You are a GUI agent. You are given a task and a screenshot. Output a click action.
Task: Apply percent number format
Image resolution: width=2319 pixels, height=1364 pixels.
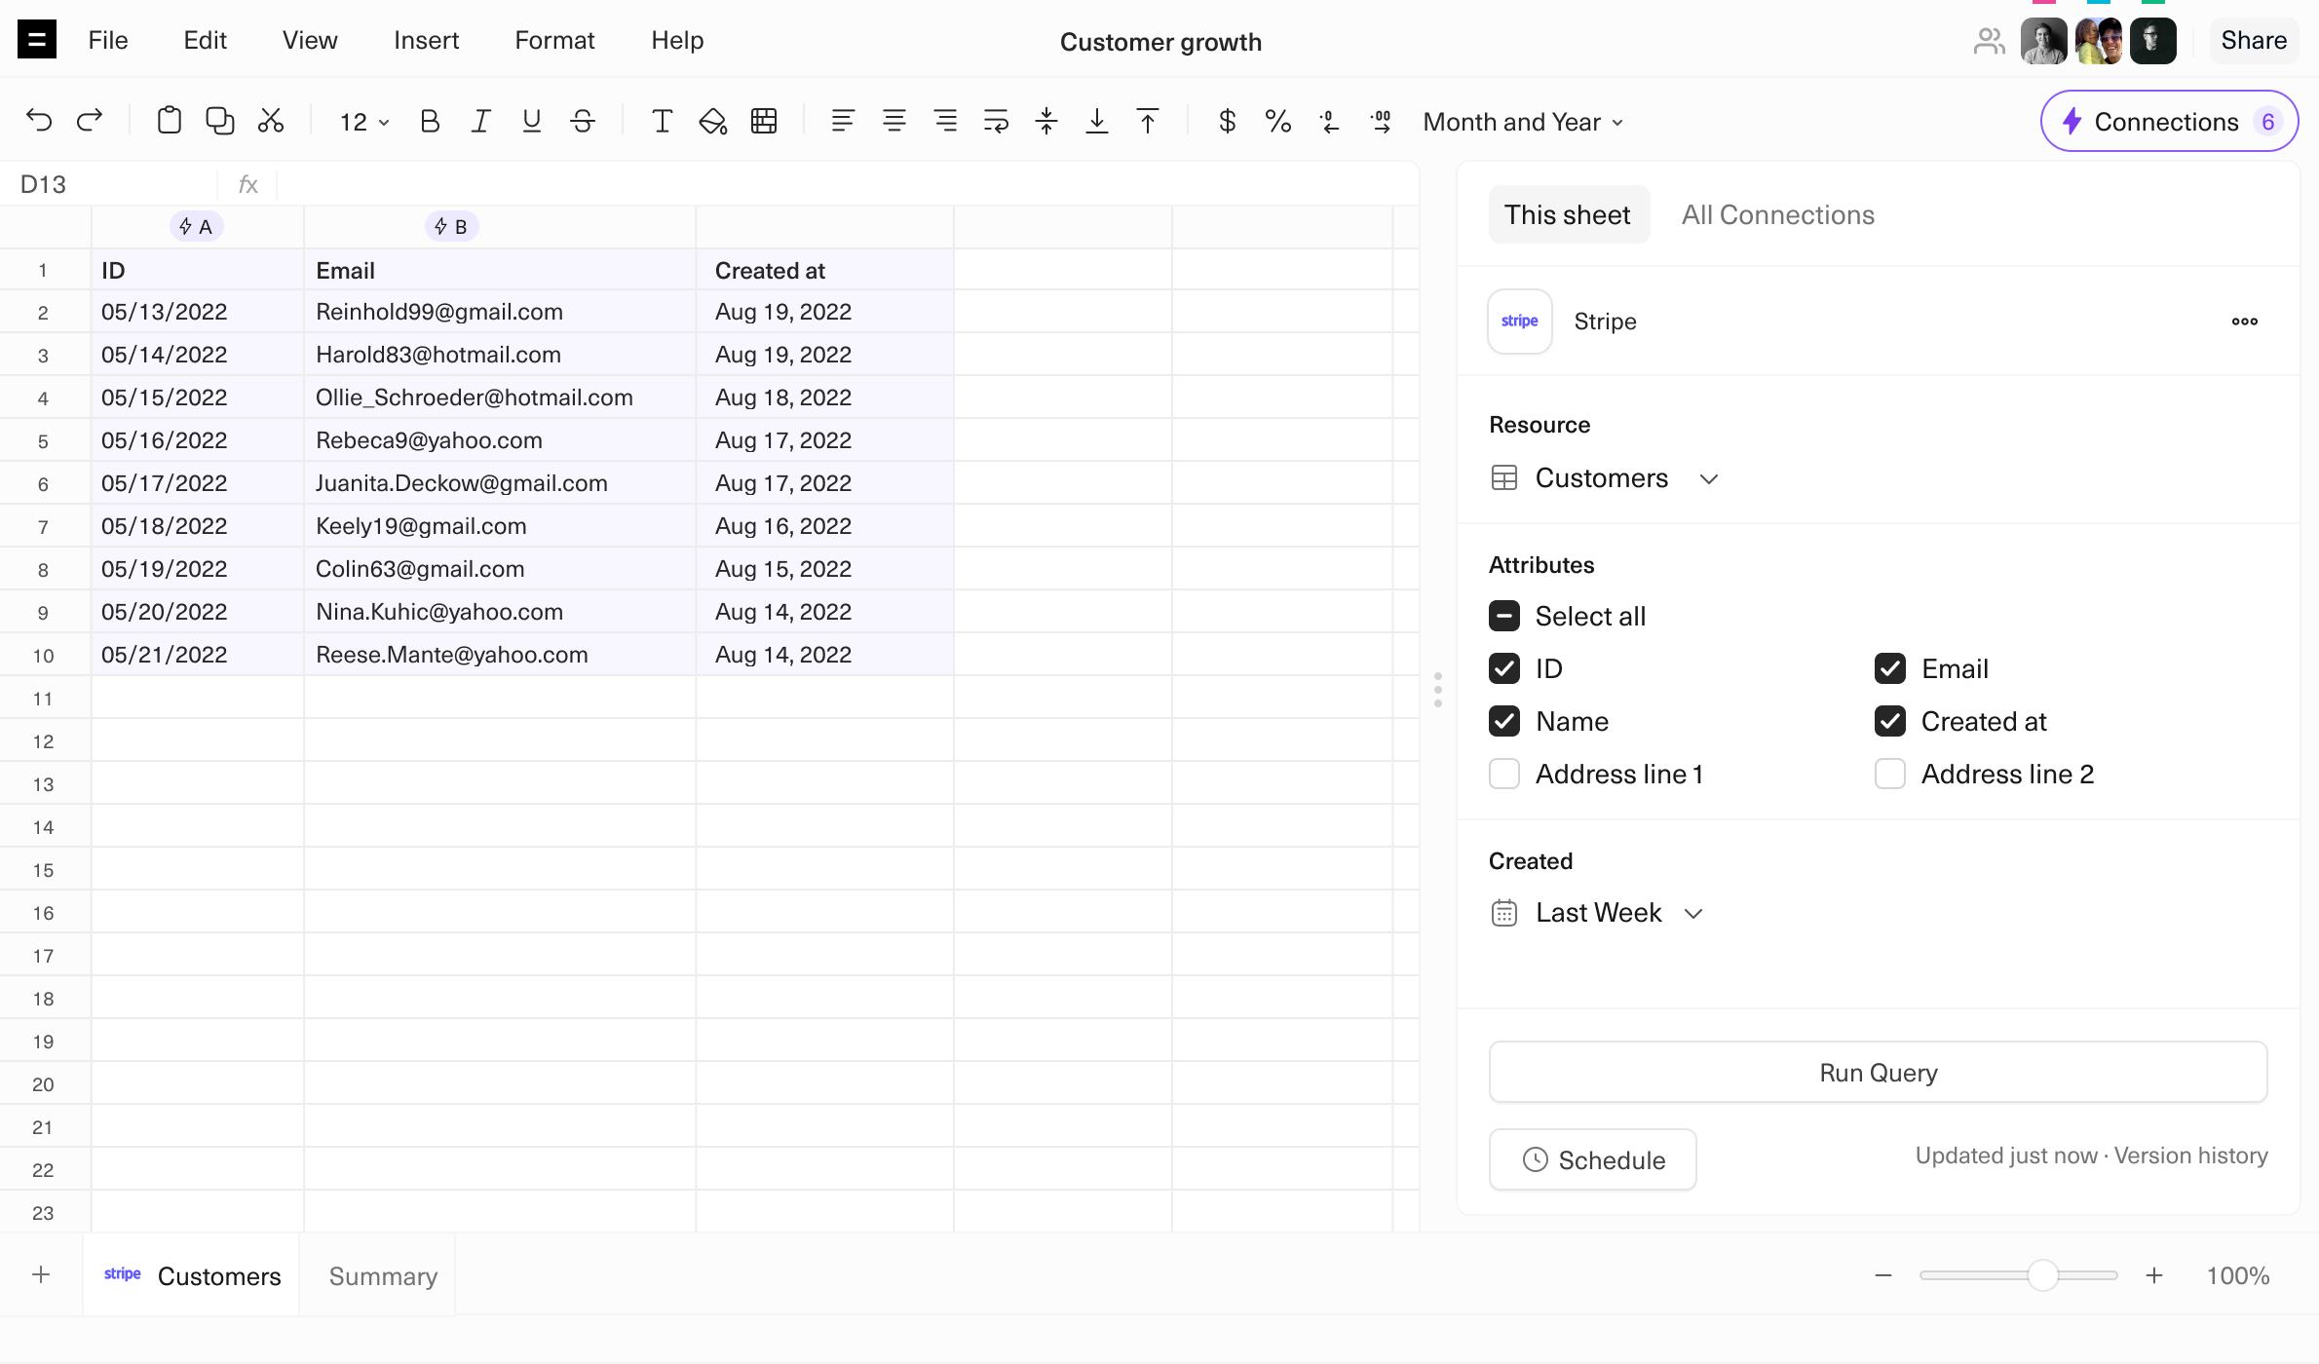tap(1277, 121)
